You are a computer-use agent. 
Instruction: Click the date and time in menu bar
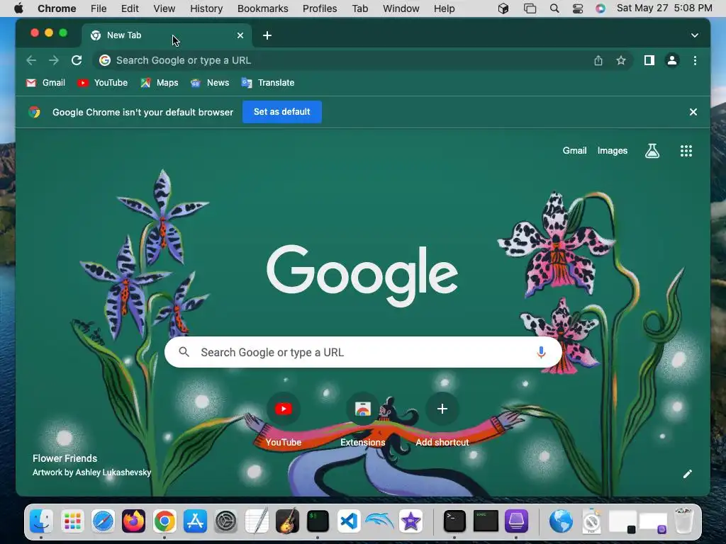click(664, 8)
